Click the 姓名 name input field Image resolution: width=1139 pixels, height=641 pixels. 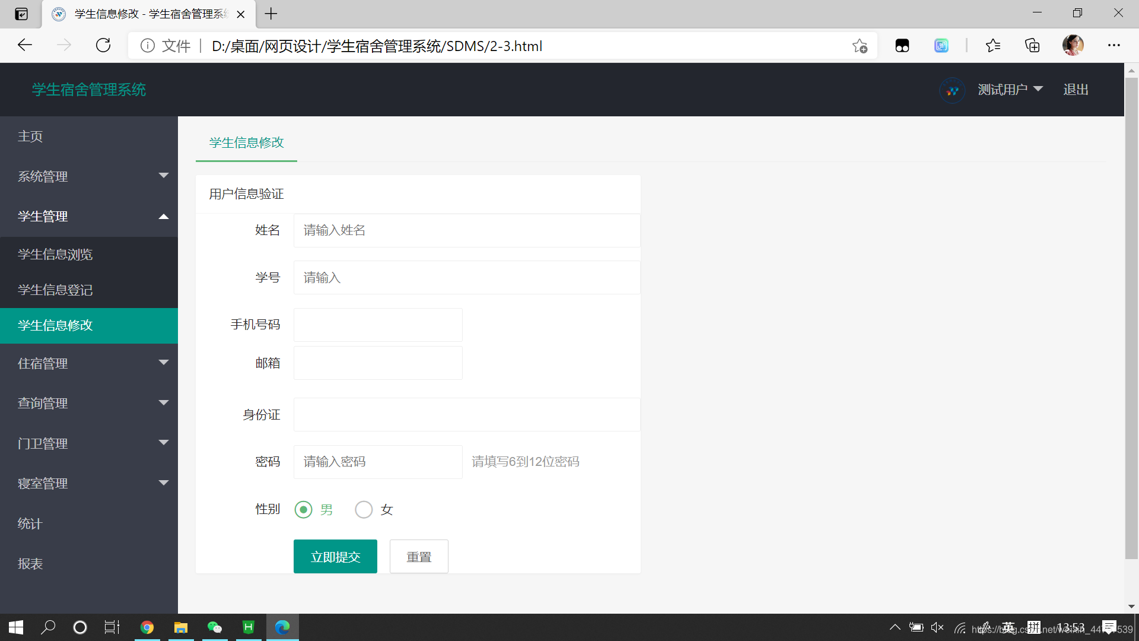pyautogui.click(x=466, y=230)
